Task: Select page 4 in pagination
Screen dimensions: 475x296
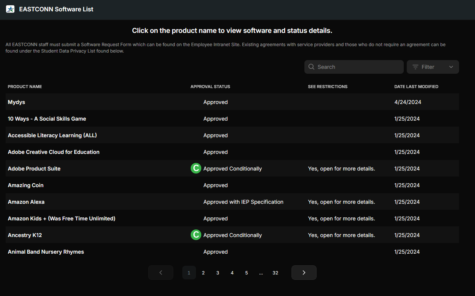Action: click(232, 273)
